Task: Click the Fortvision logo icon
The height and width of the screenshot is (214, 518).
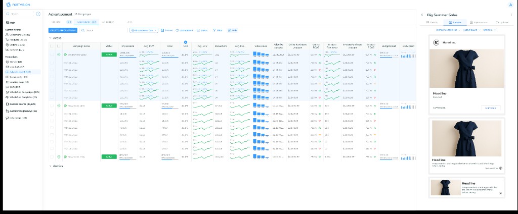Action: coord(8,5)
